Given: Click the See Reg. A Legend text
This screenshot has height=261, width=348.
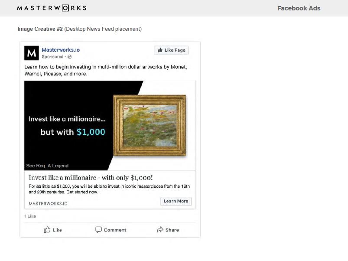Looking at the screenshot, I should (47, 166).
